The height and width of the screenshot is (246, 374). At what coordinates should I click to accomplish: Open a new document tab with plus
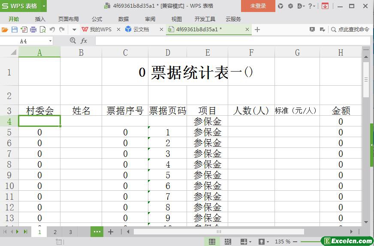[x=257, y=30]
